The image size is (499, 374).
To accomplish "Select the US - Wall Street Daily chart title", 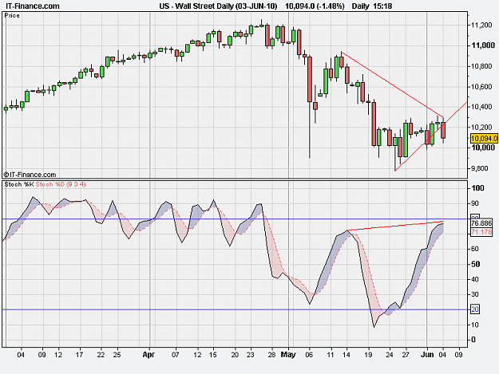I will (x=218, y=6).
